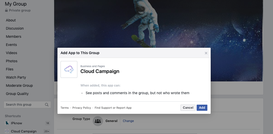Screen dimensions: 273x134
Task: Open the Members page
Action: pos(14,36)
